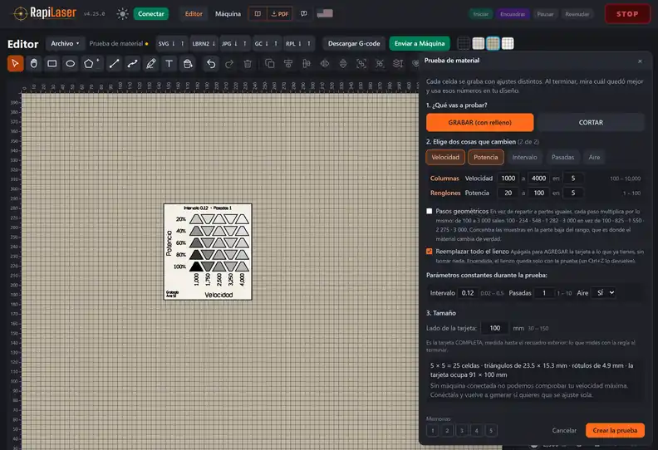Image resolution: width=658 pixels, height=450 pixels.
Task: Group the selected objects
Action: (x=361, y=64)
